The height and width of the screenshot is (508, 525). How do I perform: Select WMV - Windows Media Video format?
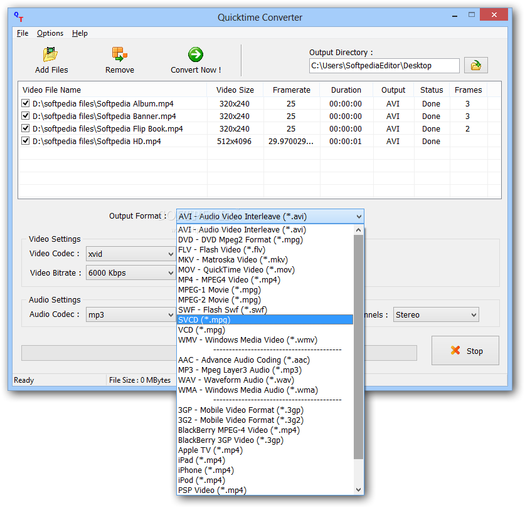pyautogui.click(x=265, y=340)
